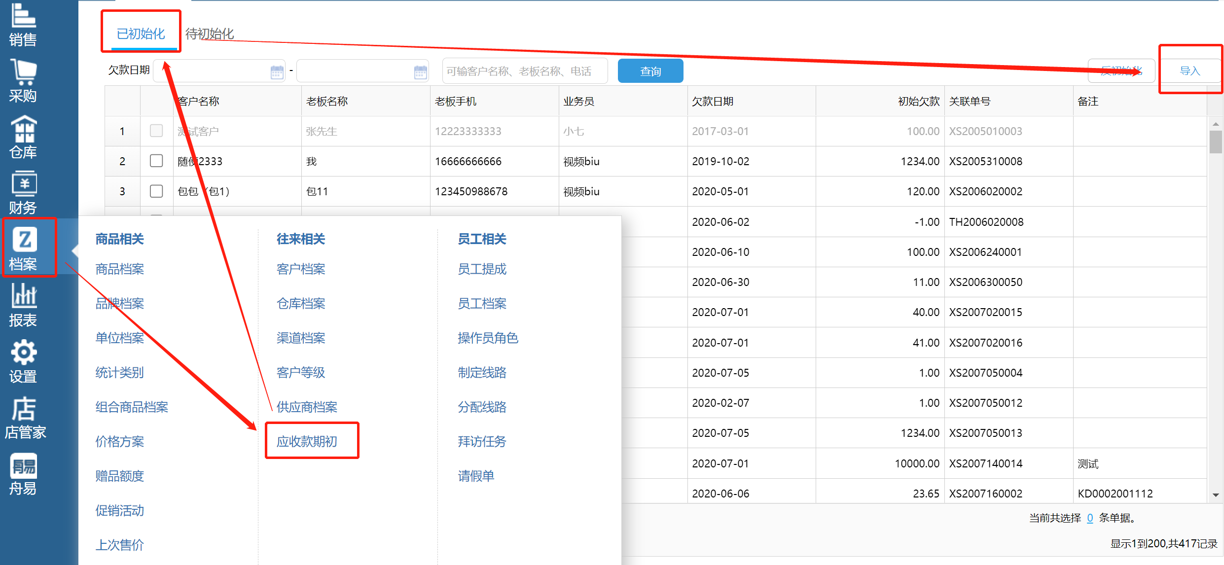
Task: Switch to 已初始化 tab
Action: tap(141, 34)
